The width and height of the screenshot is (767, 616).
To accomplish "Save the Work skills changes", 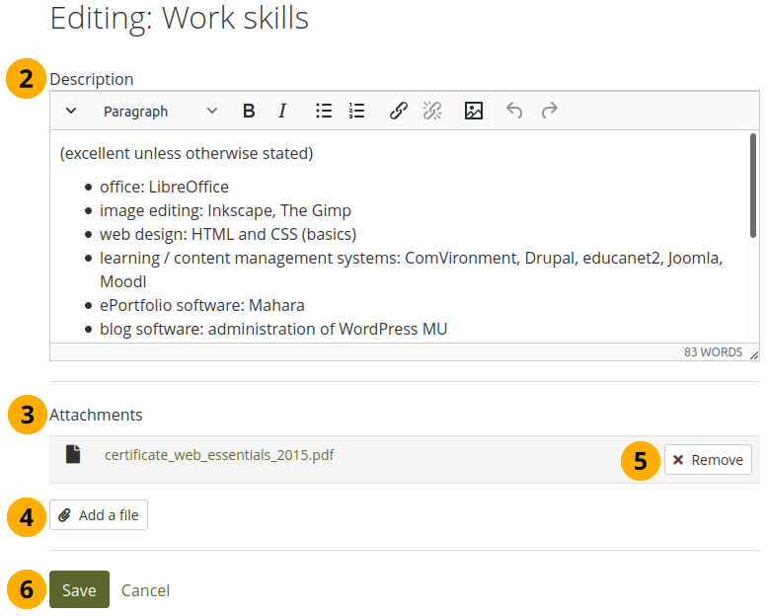I will [x=79, y=590].
